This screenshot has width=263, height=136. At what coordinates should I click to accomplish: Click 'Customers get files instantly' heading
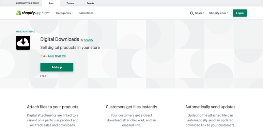[x=131, y=107]
